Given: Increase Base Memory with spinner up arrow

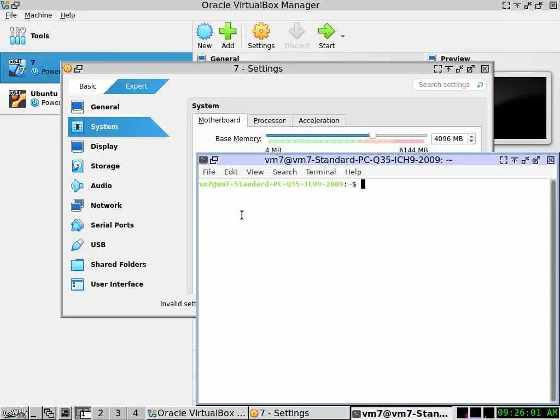Looking at the screenshot, I should pyautogui.click(x=471, y=136).
